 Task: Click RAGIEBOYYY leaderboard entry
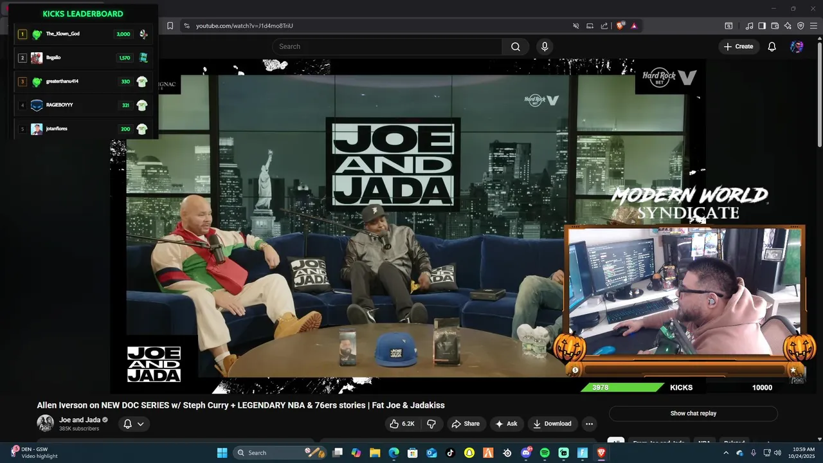tap(84, 105)
